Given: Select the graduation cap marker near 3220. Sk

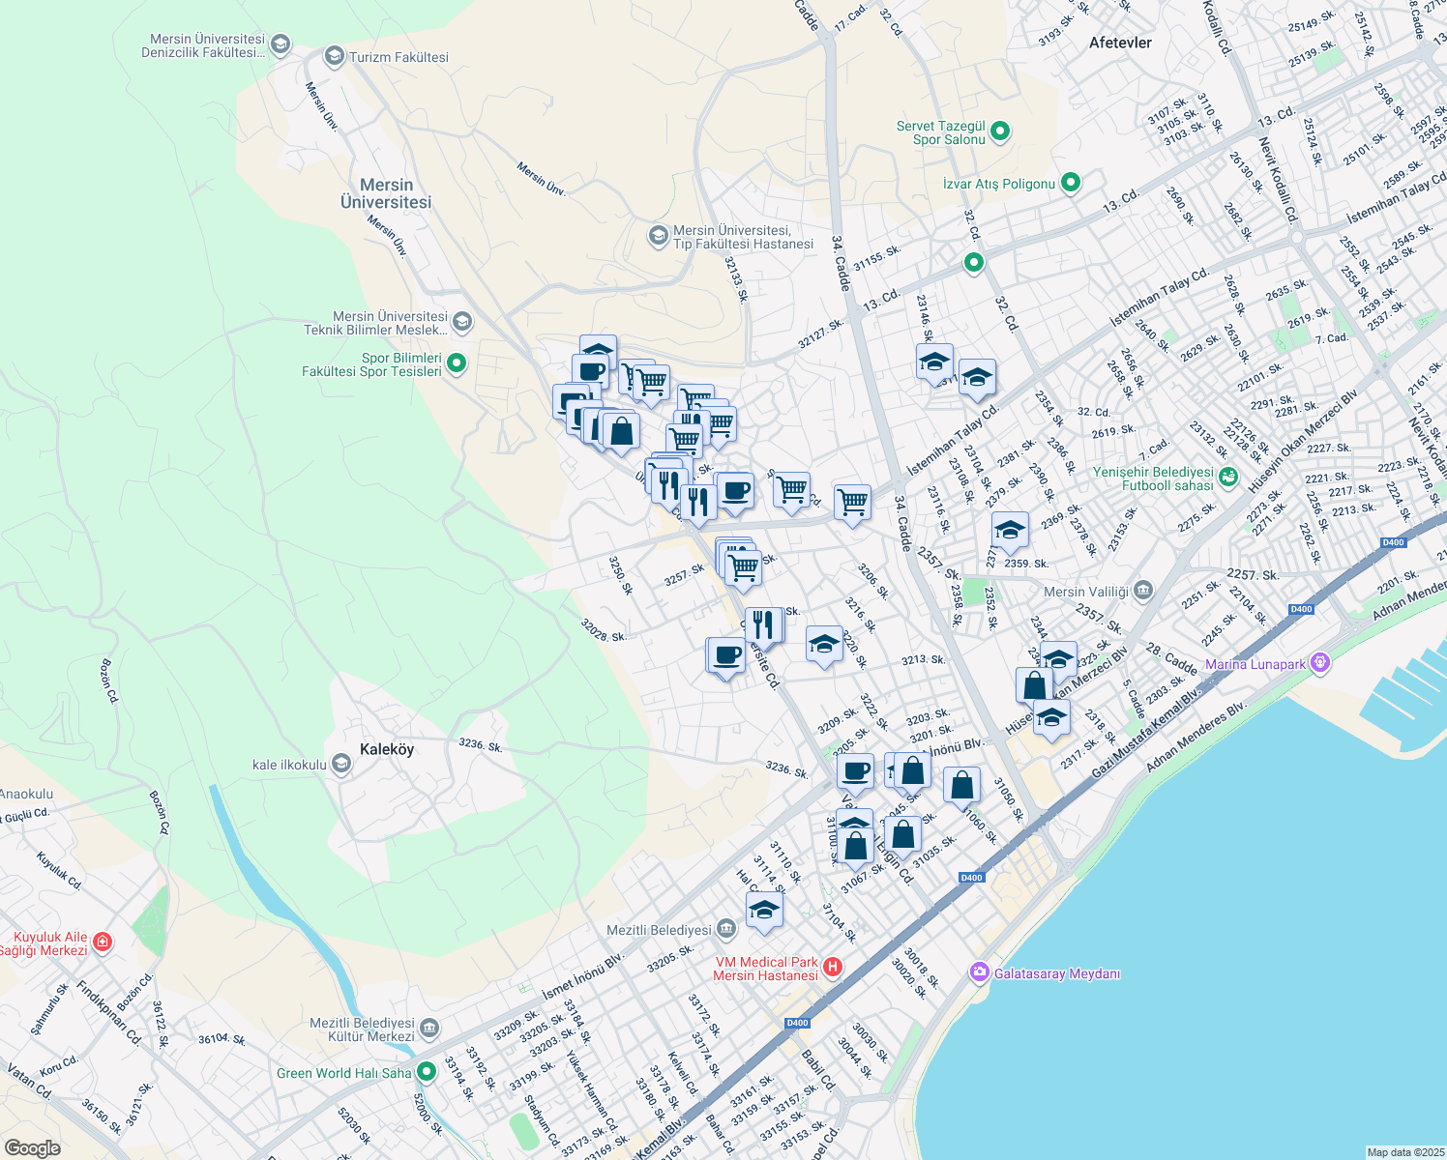Looking at the screenshot, I should (823, 644).
